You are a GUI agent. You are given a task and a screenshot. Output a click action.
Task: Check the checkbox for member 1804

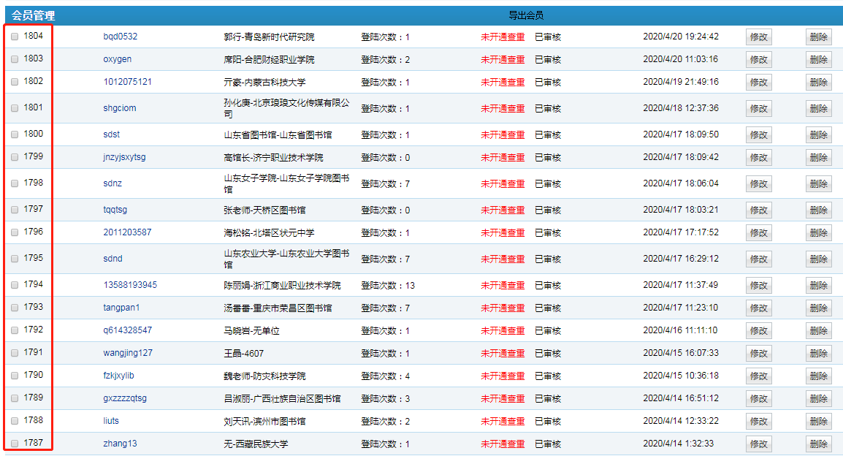point(15,37)
